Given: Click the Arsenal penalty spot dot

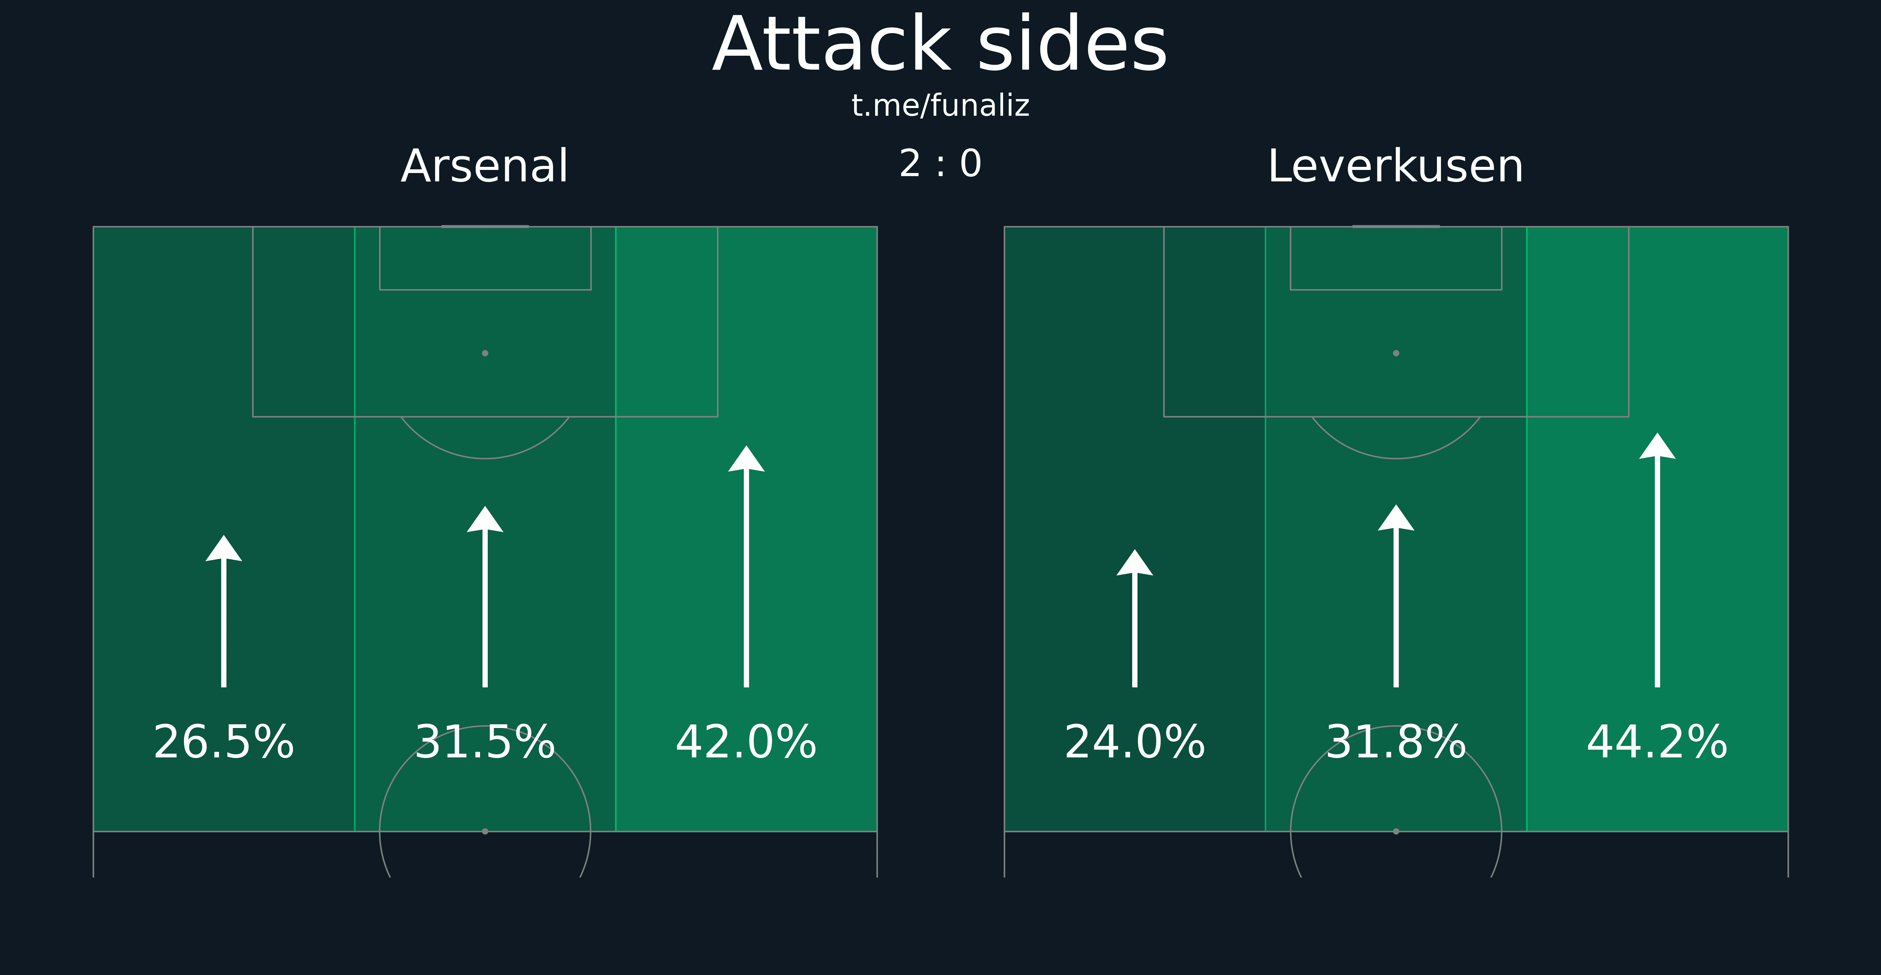Looking at the screenshot, I should coord(485,353).
